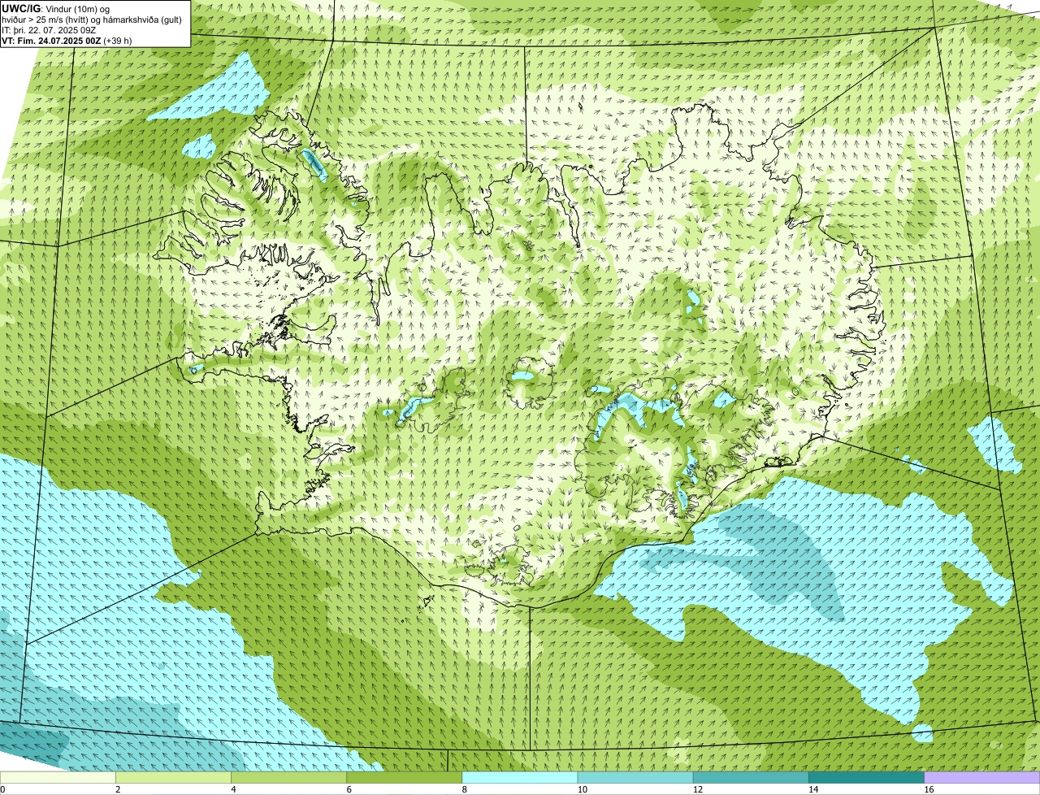Click the legend scale label '10'
The width and height of the screenshot is (1040, 795).
(x=581, y=789)
